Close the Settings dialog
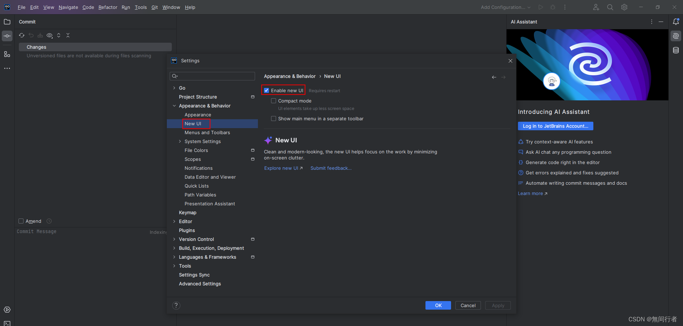Viewport: 683px width, 326px height. (510, 61)
